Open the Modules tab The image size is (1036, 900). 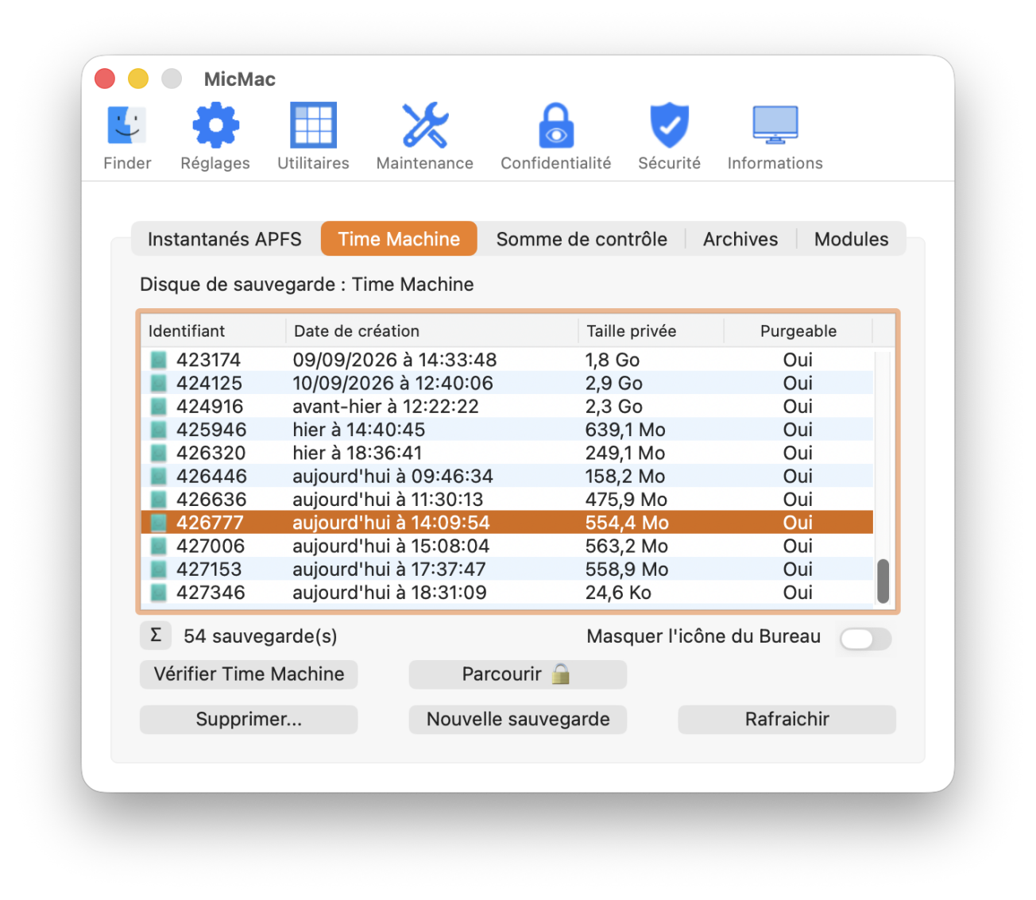851,239
